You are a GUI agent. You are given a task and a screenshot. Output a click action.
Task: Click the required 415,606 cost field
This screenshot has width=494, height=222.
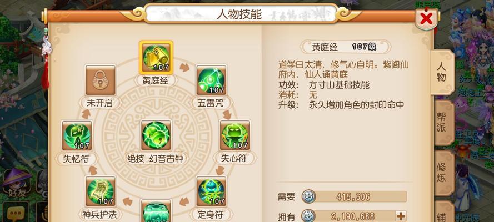(x=355, y=197)
